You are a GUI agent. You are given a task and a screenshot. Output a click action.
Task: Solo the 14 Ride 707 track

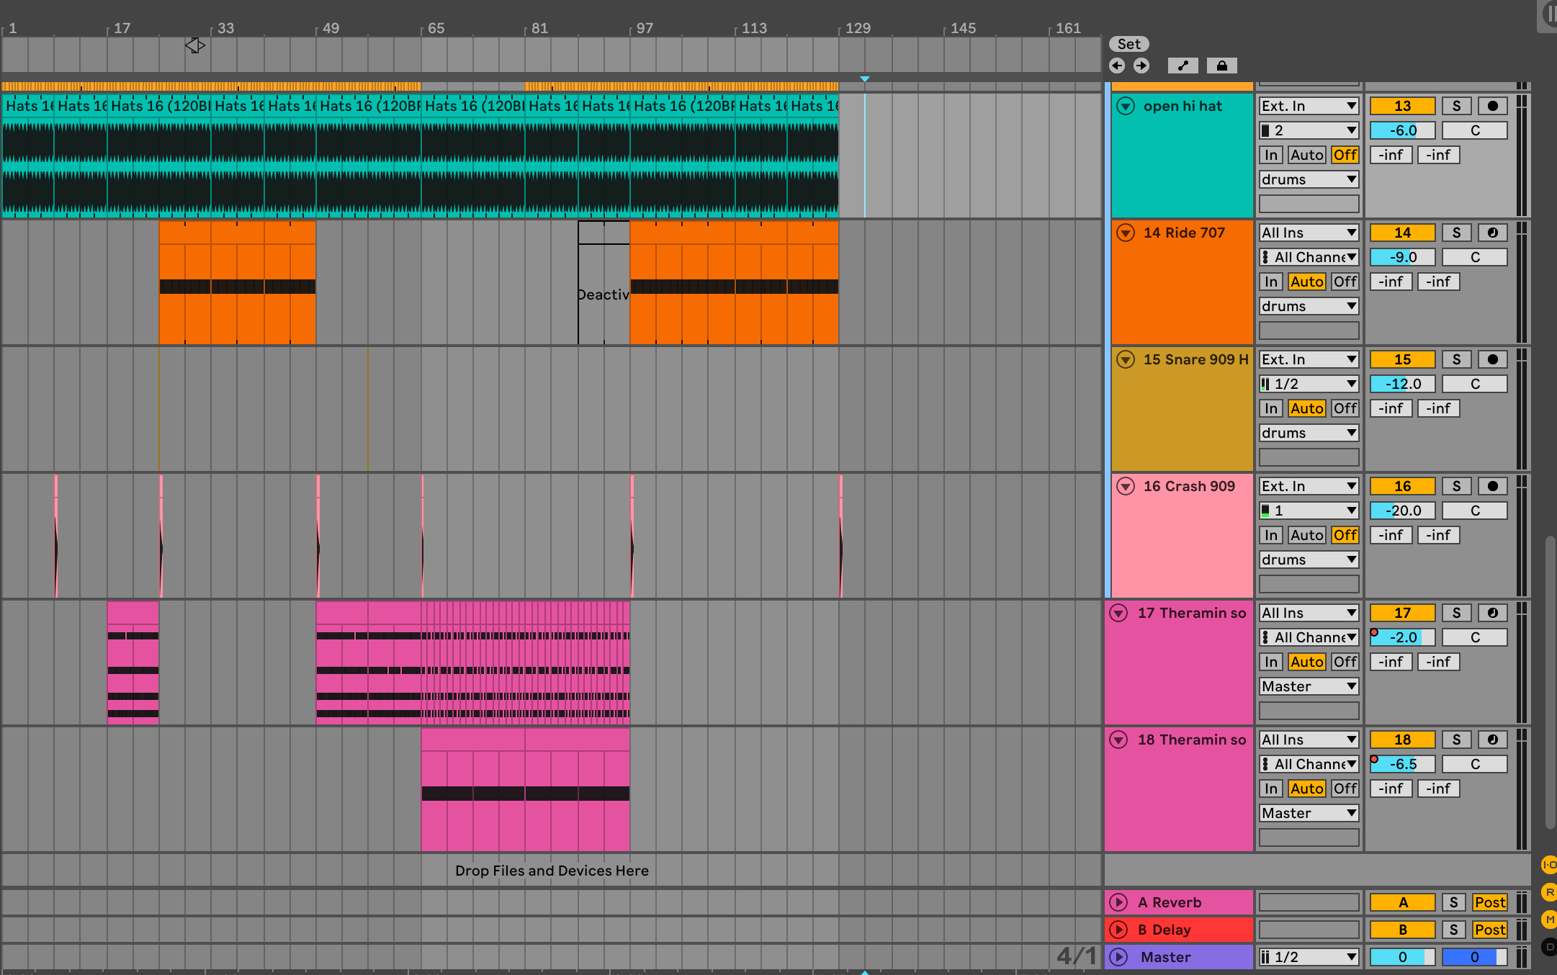click(1456, 233)
